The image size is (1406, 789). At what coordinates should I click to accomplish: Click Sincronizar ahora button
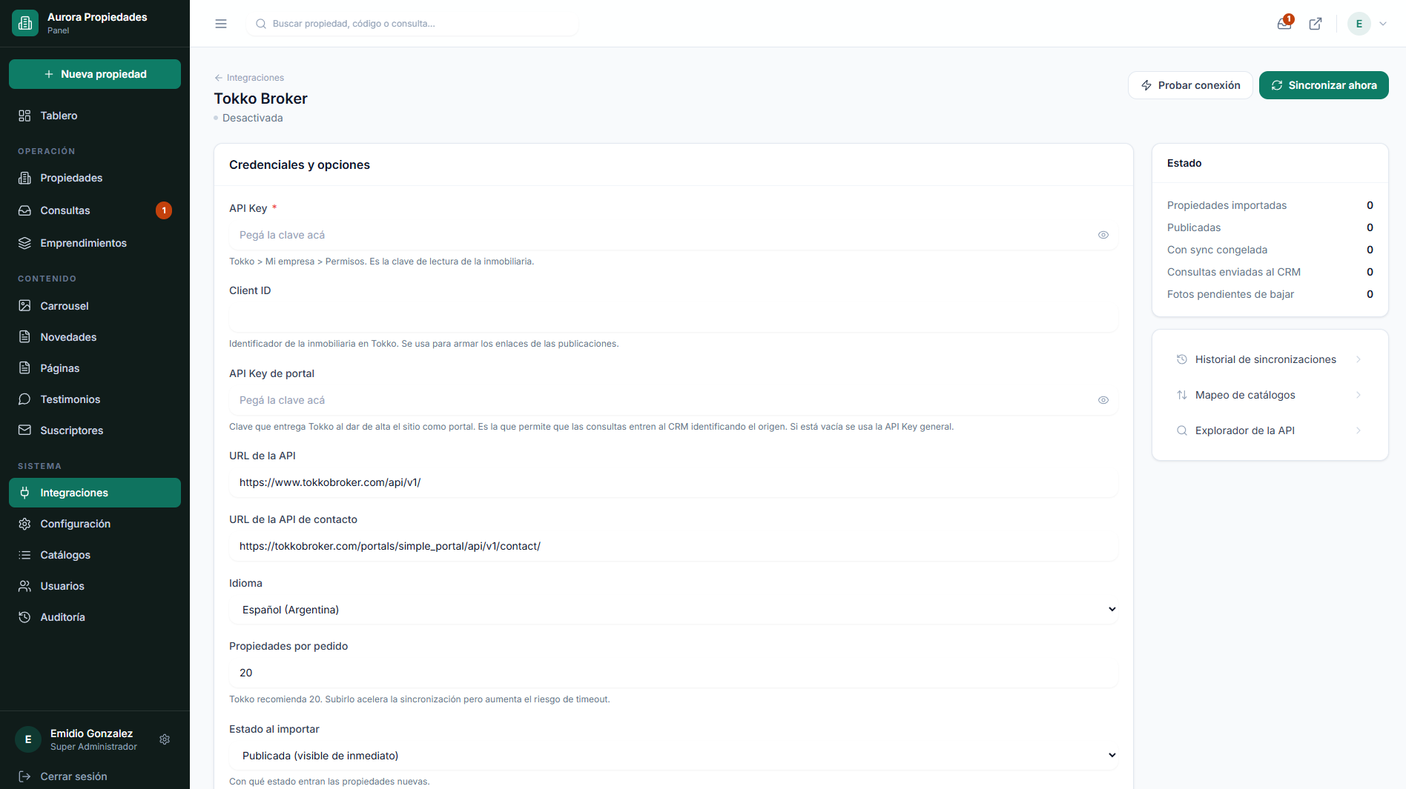point(1324,85)
